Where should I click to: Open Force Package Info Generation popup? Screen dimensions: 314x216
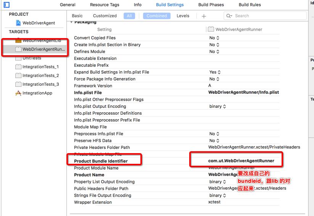click(214, 79)
